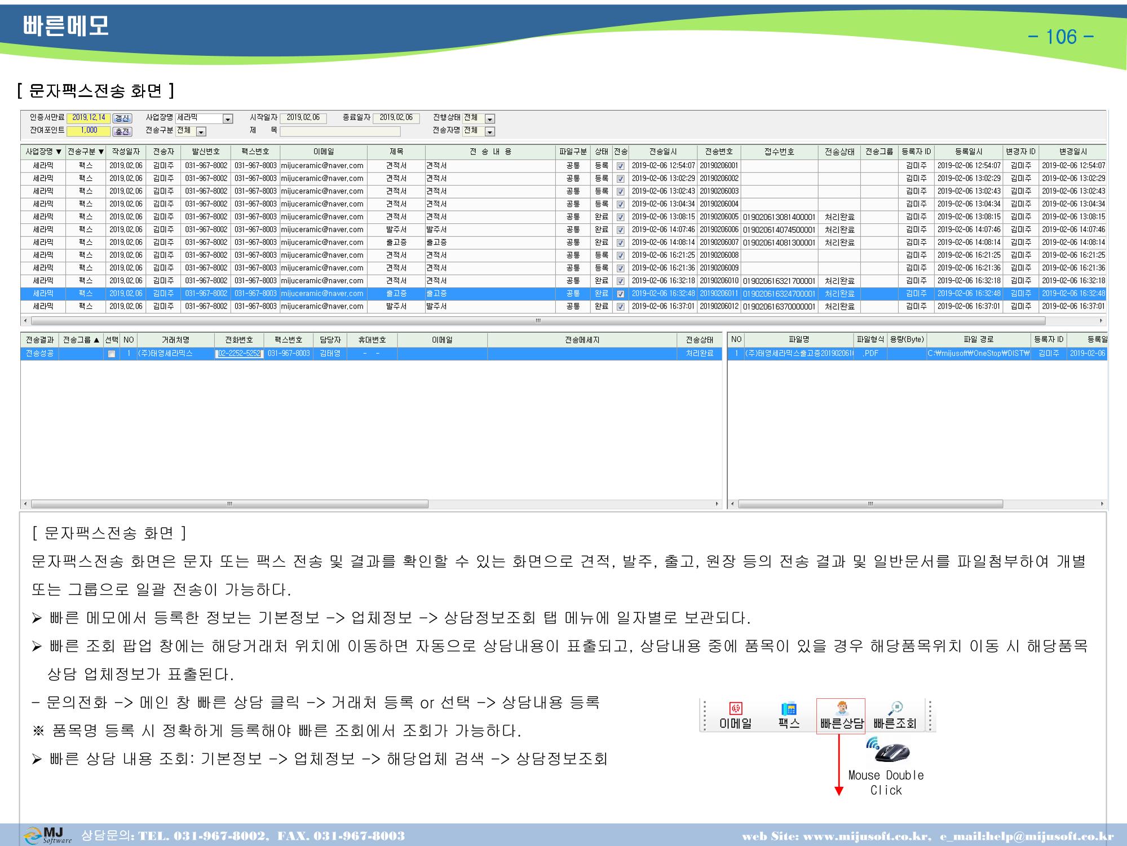Open the 팩스 toolbar icon
Viewport: 1127px width, 846px height.
(789, 716)
